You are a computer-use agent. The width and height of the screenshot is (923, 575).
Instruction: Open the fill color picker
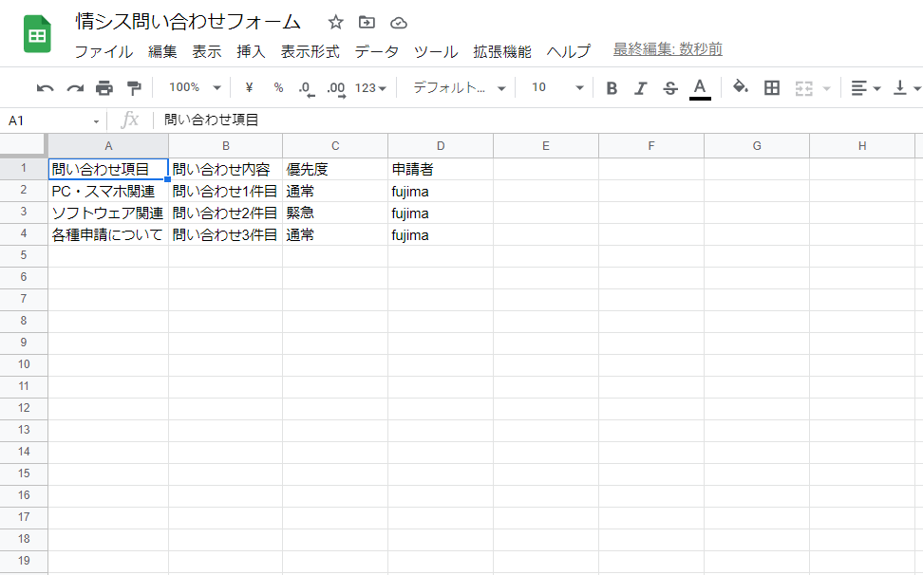tap(740, 87)
